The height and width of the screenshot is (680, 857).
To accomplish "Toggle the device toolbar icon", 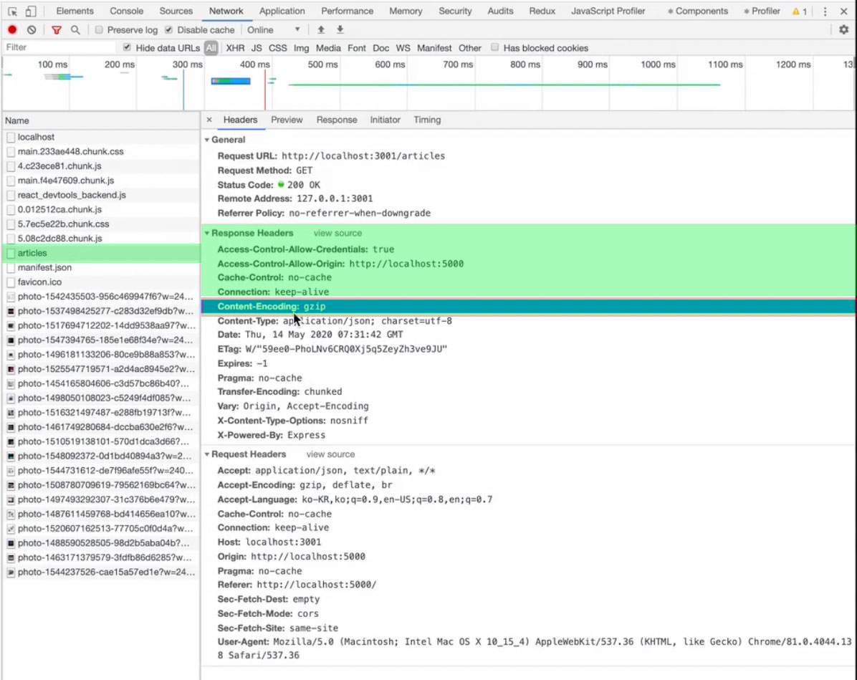I will point(31,11).
